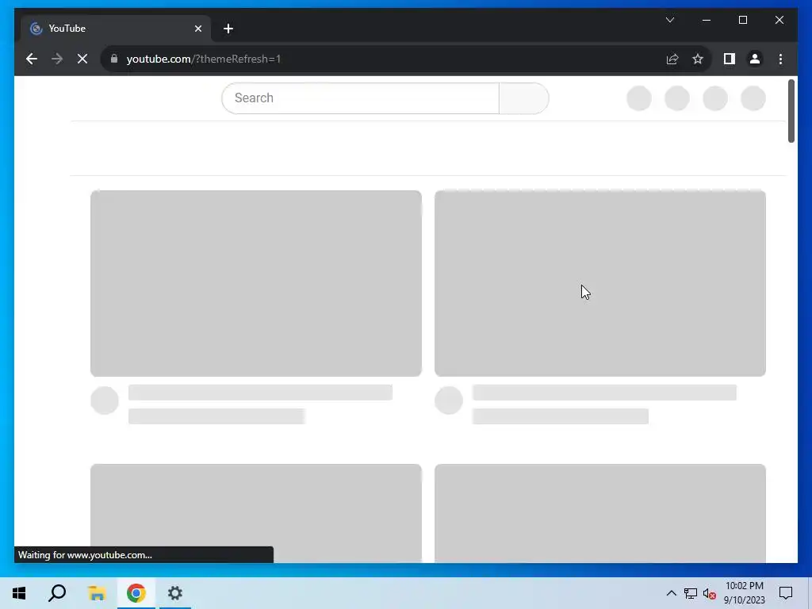The width and height of the screenshot is (812, 609).
Task: Open a new tab with the plus button
Action: (x=228, y=29)
